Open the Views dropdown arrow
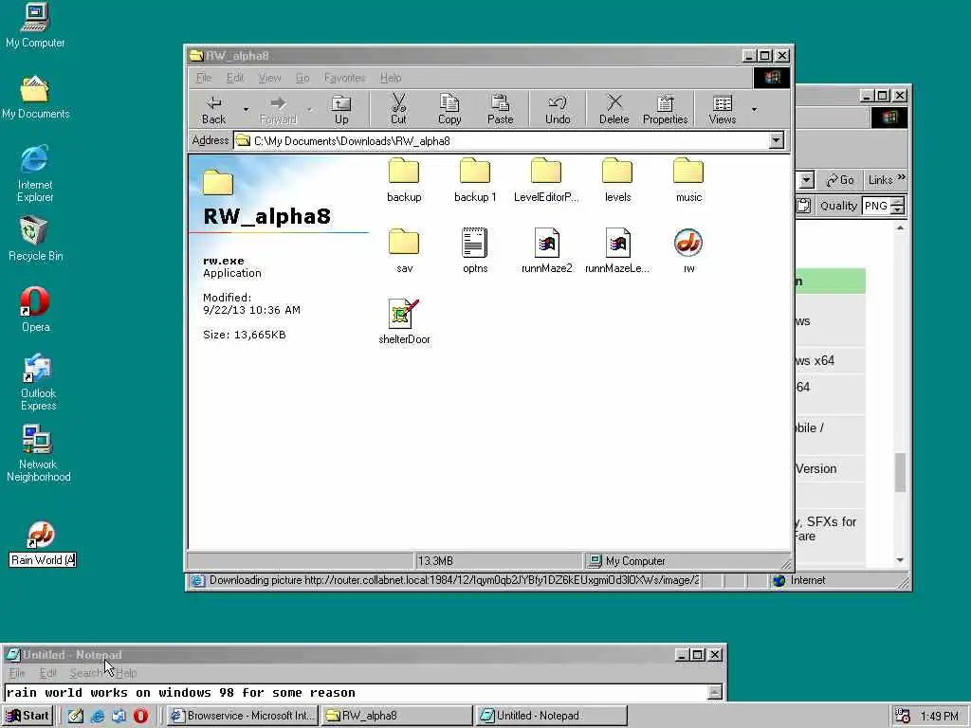Image resolution: width=971 pixels, height=728 pixels. coord(754,110)
